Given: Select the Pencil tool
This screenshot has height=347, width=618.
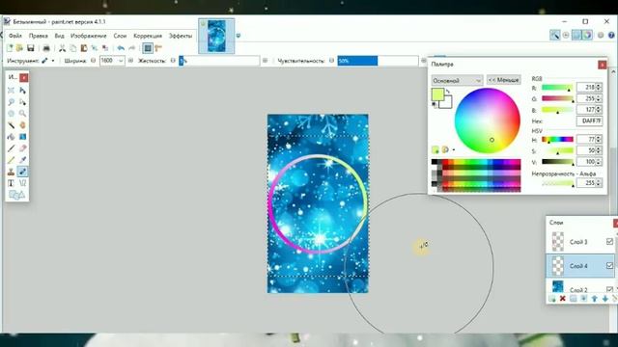Looking at the screenshot, I should pyautogui.click(x=11, y=160).
